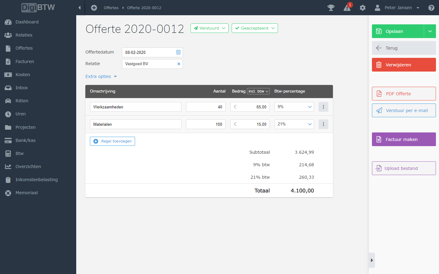Open Facturen in the sidebar
Image resolution: width=439 pixels, height=274 pixels.
tap(25, 61)
